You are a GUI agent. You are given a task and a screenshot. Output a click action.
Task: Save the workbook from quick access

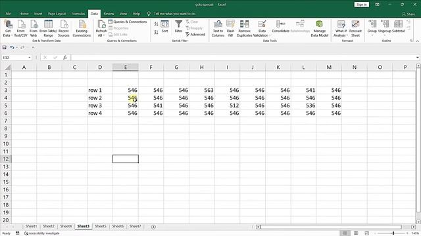click(x=5, y=47)
